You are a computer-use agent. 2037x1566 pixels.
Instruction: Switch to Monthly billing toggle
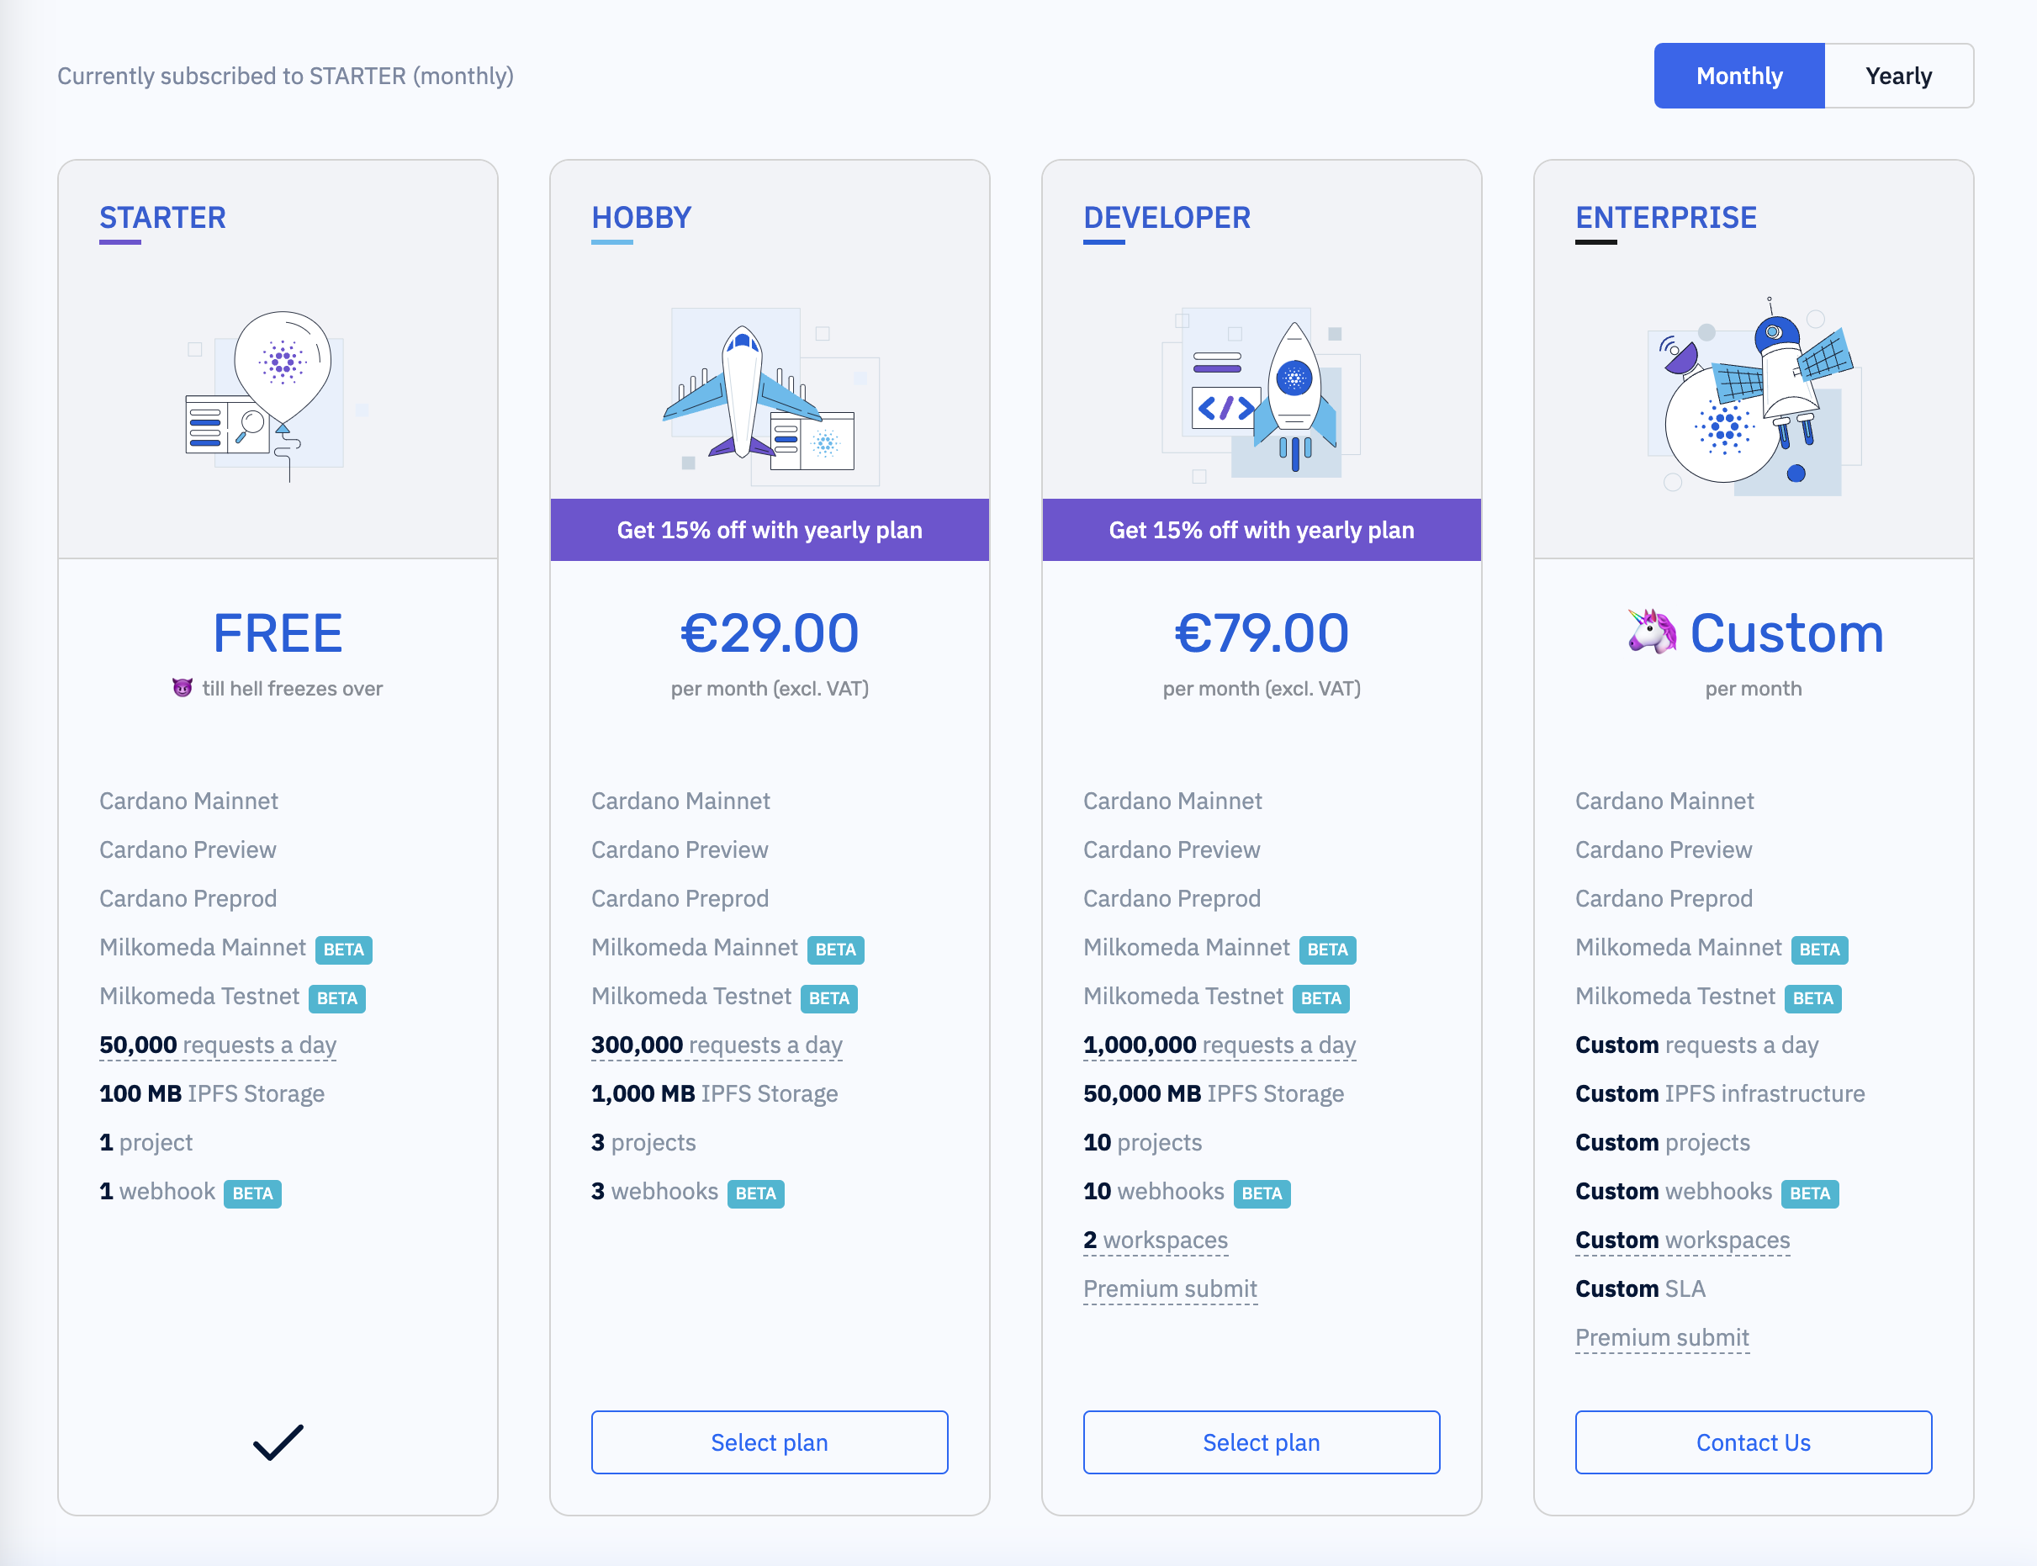(1741, 74)
